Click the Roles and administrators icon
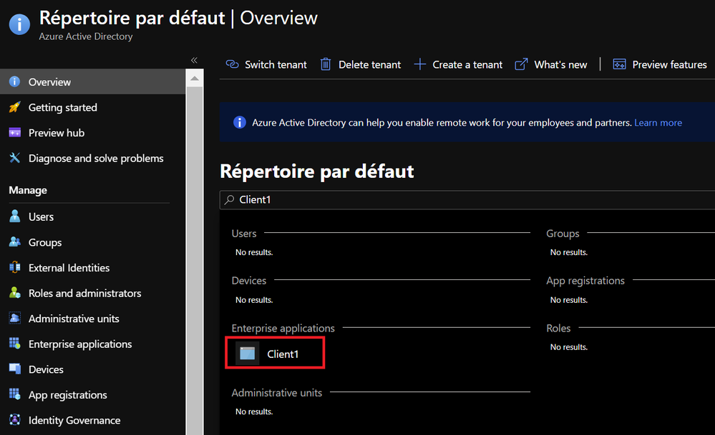The image size is (715, 435). tap(14, 293)
